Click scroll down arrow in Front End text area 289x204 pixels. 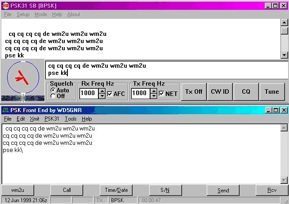[x=284, y=180]
